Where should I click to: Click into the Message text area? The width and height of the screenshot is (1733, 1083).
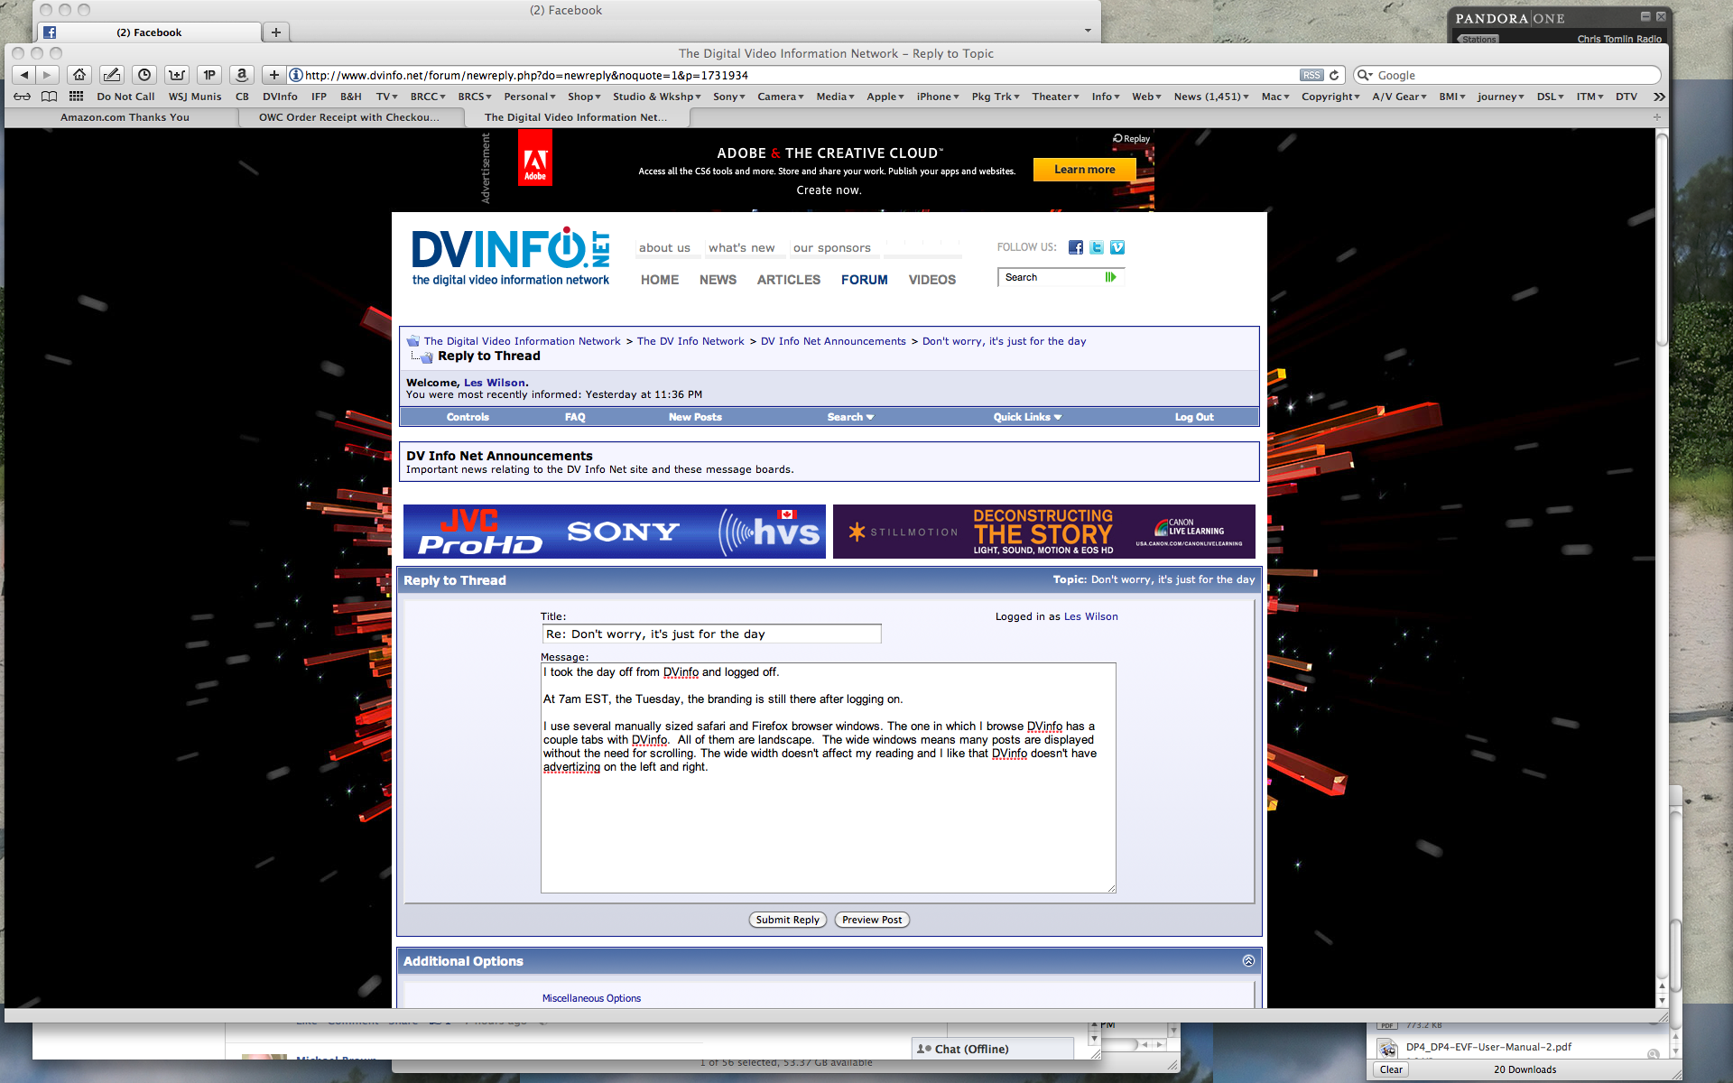coord(828,778)
